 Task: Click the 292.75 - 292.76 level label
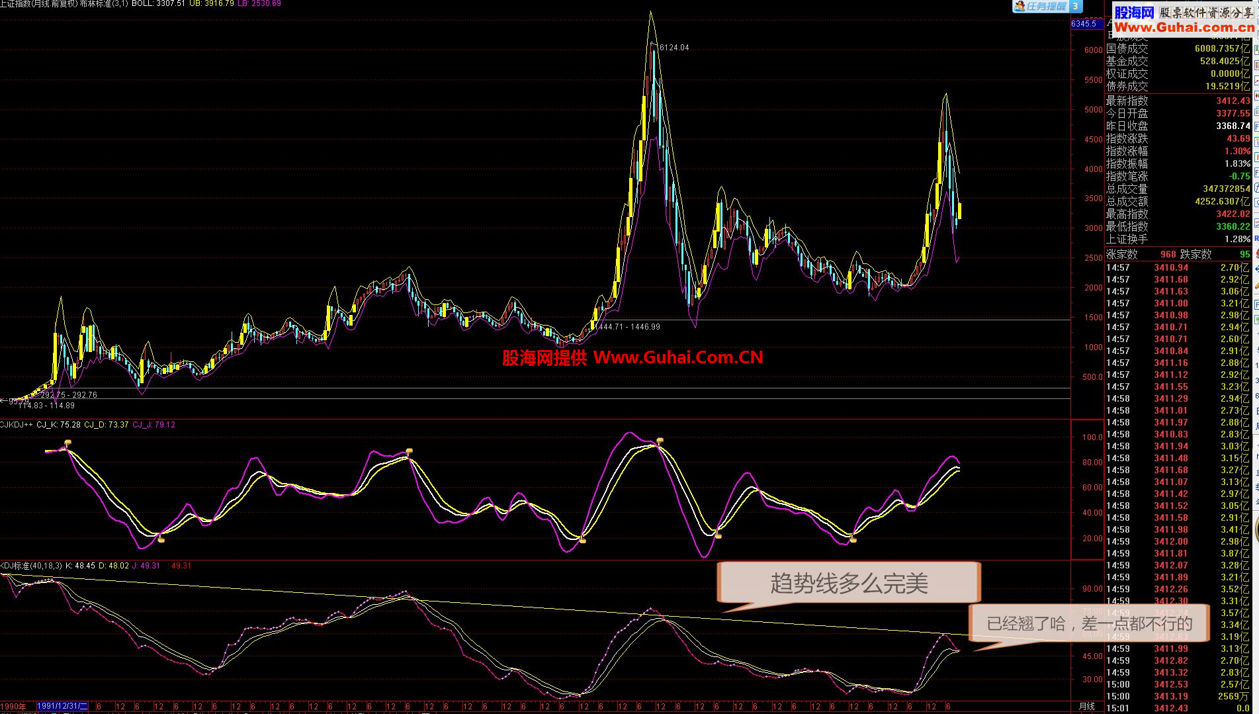click(69, 395)
